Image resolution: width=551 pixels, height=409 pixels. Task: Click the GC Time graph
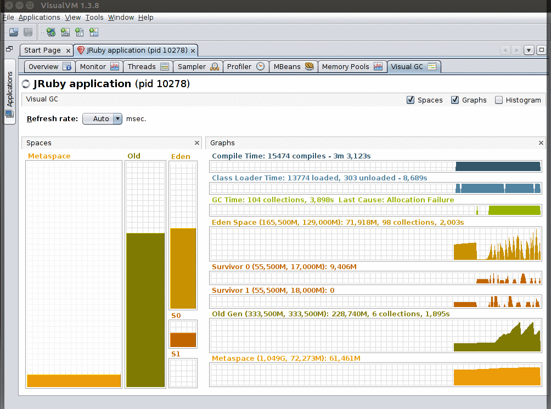[x=375, y=211]
